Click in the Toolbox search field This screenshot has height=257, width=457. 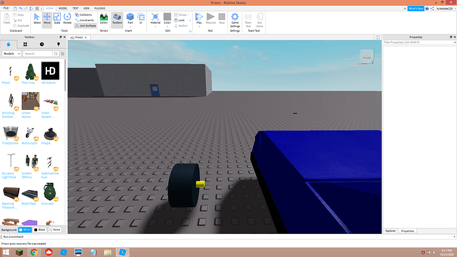point(38,54)
